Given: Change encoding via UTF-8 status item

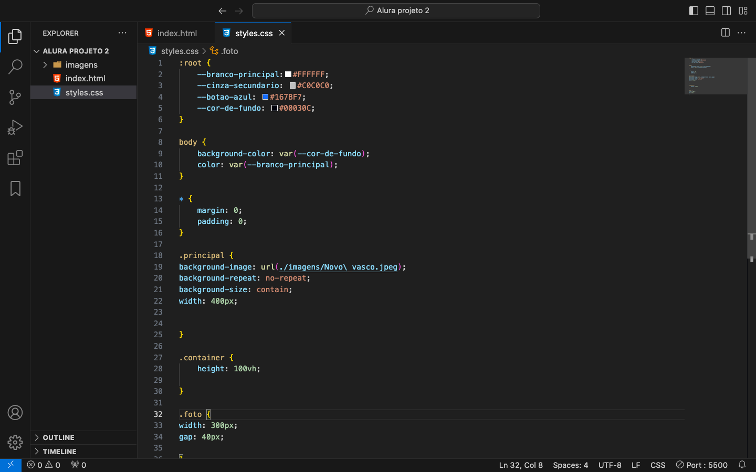Looking at the screenshot, I should pos(610,465).
